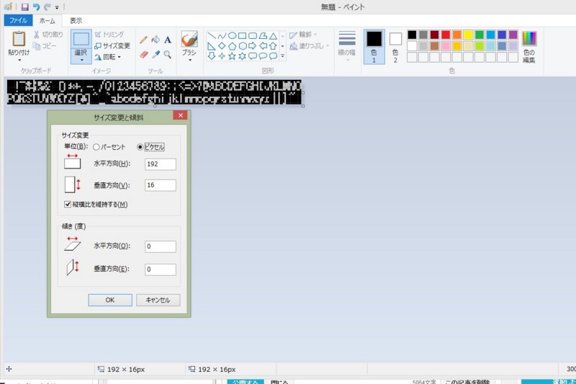
Task: Click the Brushes icon
Action: (x=189, y=39)
